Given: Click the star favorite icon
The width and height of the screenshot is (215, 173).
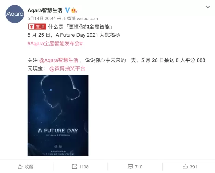Looking at the screenshot, I should point(20,167).
